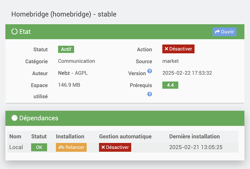Open the help icon next to Version
The image size is (250, 169).
click(150, 71)
